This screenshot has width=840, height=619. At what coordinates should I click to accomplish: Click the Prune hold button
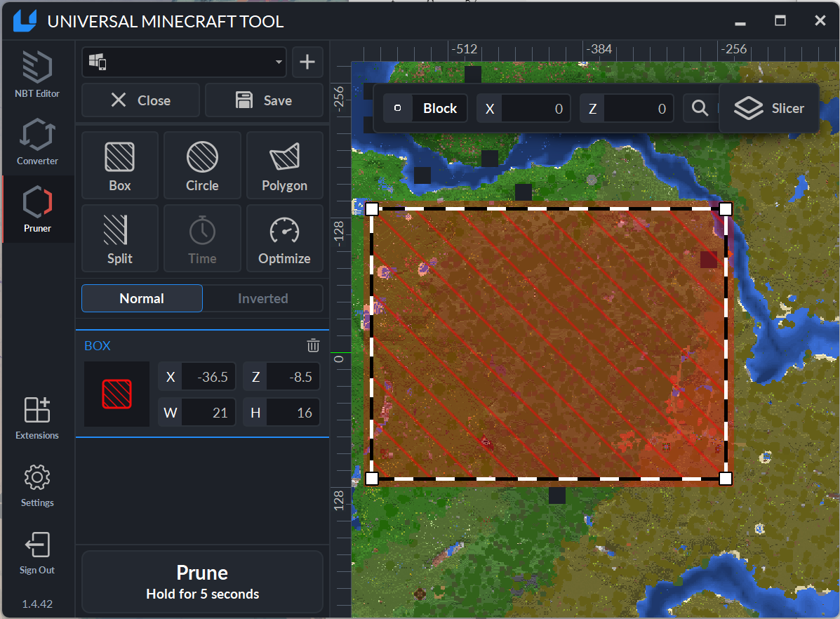(203, 582)
